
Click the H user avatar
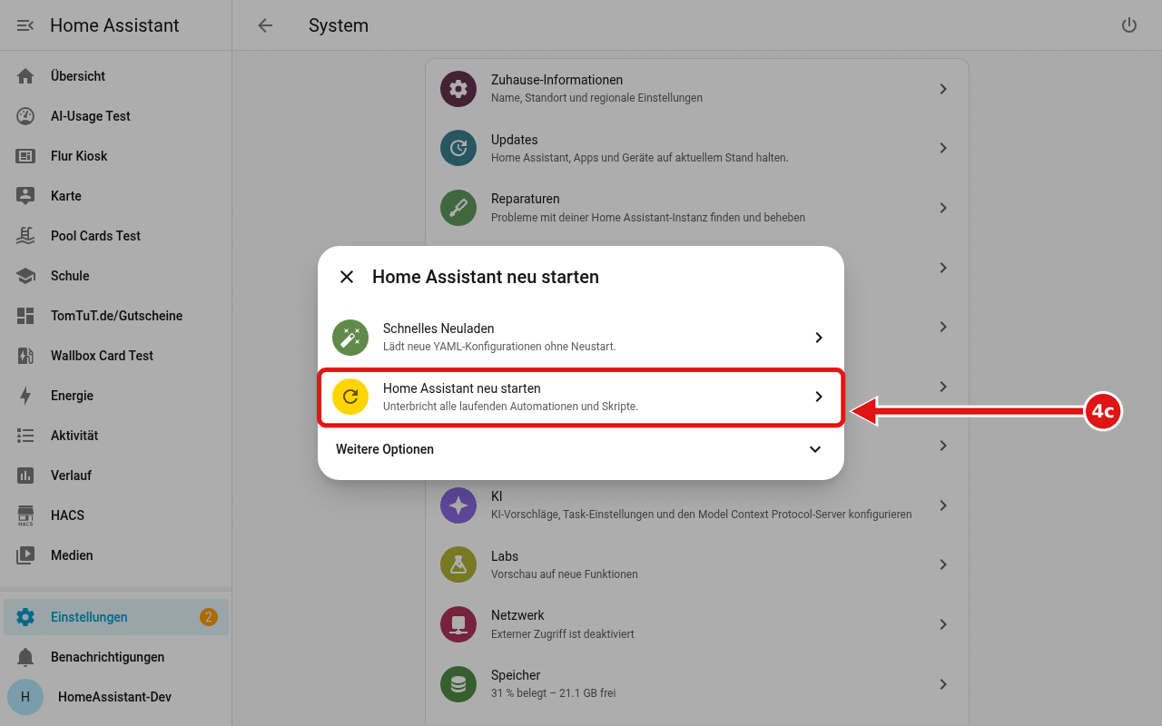25,697
